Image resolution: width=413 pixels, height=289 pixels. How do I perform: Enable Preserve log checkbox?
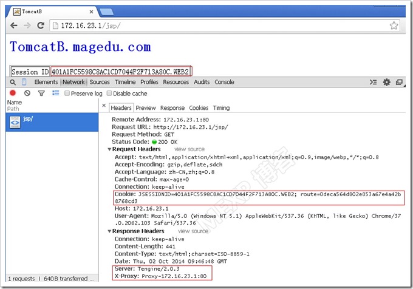point(67,93)
